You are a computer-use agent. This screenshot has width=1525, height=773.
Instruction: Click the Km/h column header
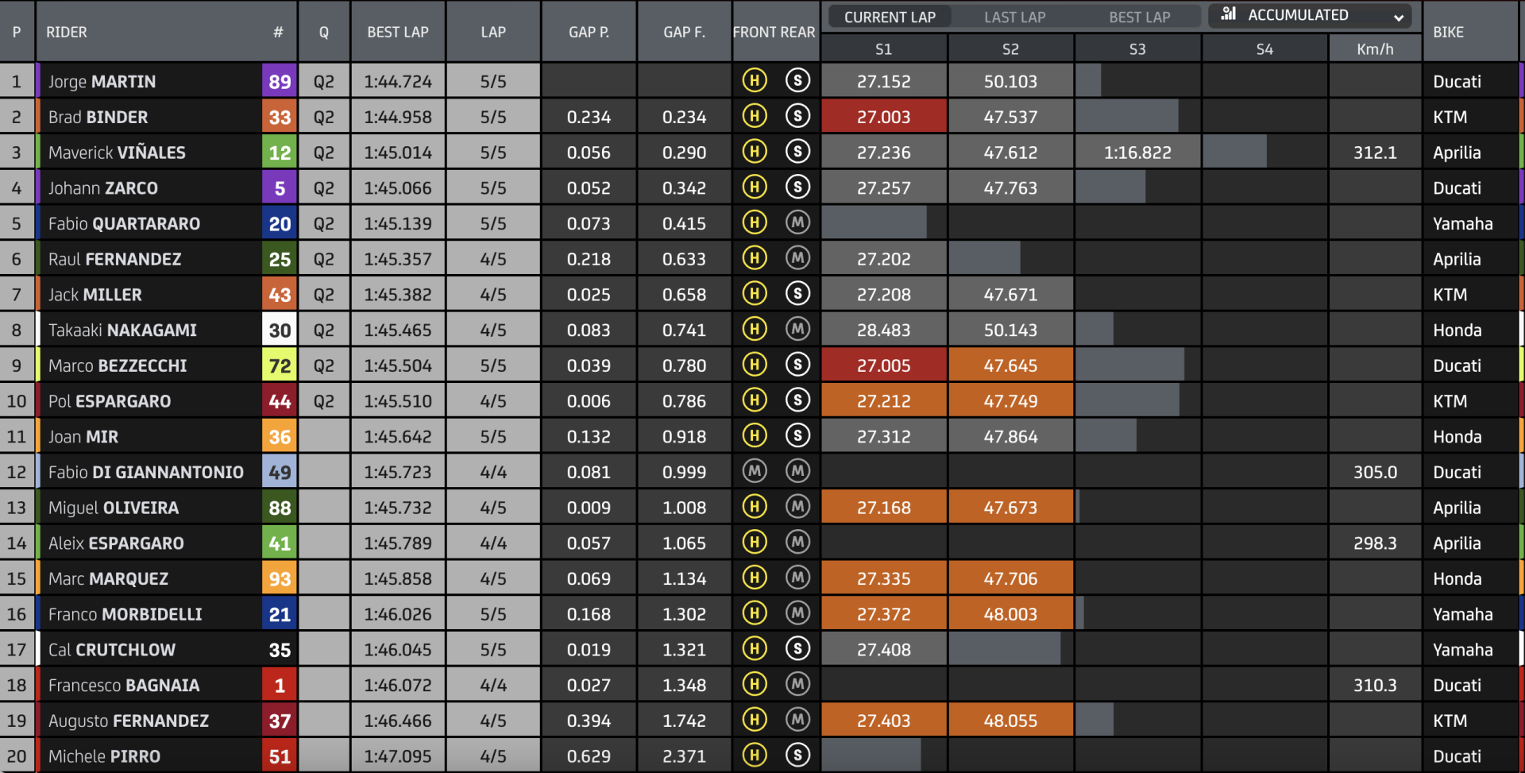pyautogui.click(x=1375, y=49)
